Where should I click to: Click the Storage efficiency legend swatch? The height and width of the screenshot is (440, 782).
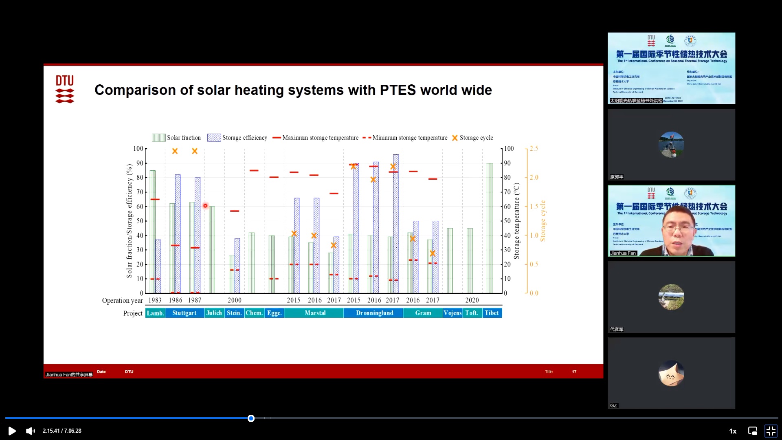coord(214,138)
